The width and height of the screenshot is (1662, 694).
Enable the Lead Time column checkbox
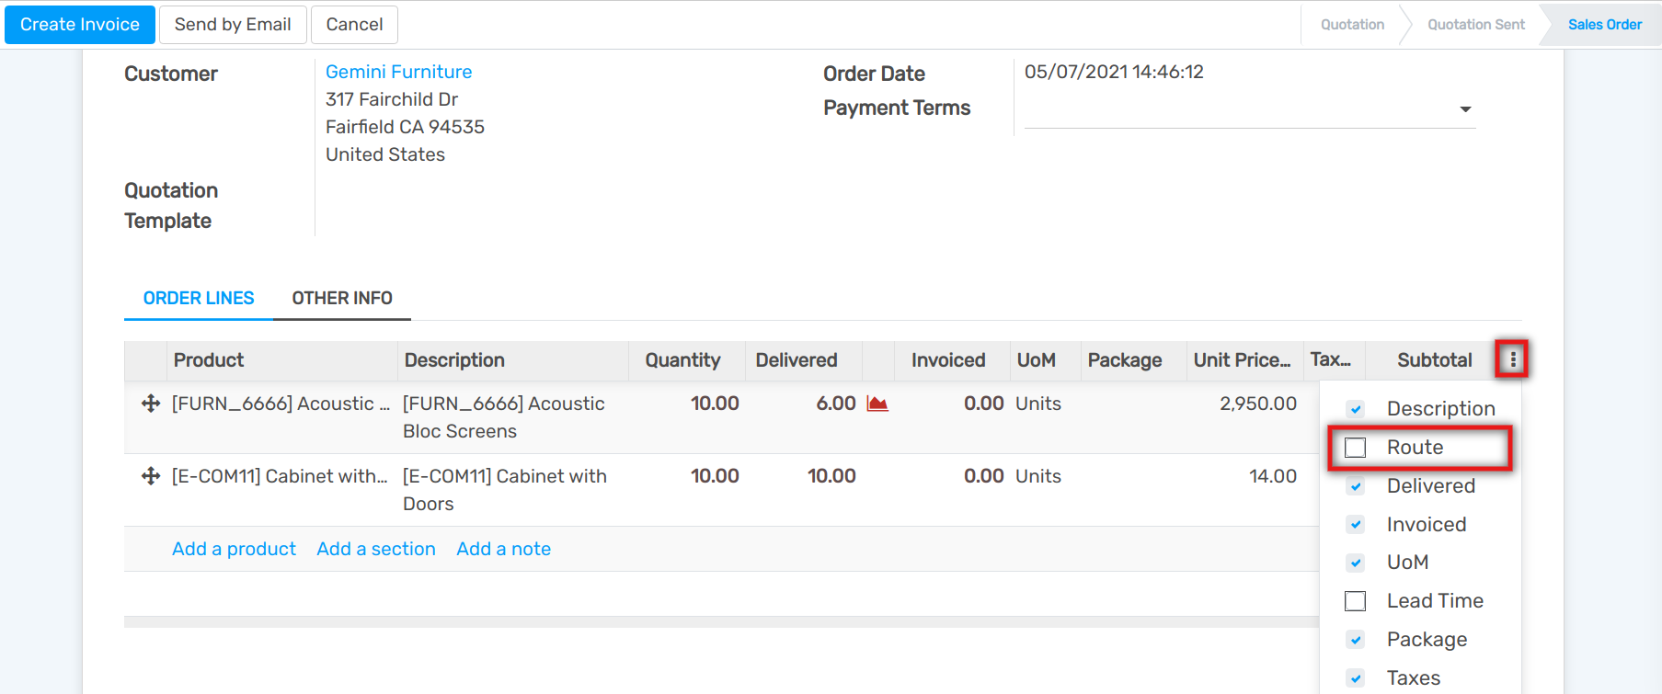1355,600
